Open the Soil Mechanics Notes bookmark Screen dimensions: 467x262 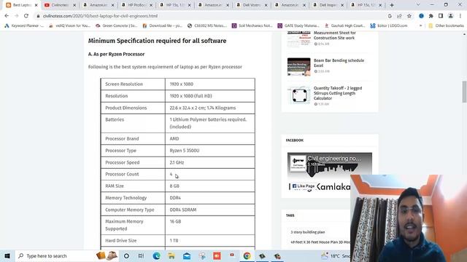tap(252, 26)
